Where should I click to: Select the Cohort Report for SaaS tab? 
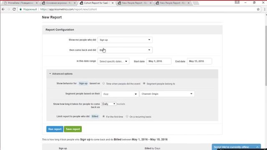coord(97,3)
